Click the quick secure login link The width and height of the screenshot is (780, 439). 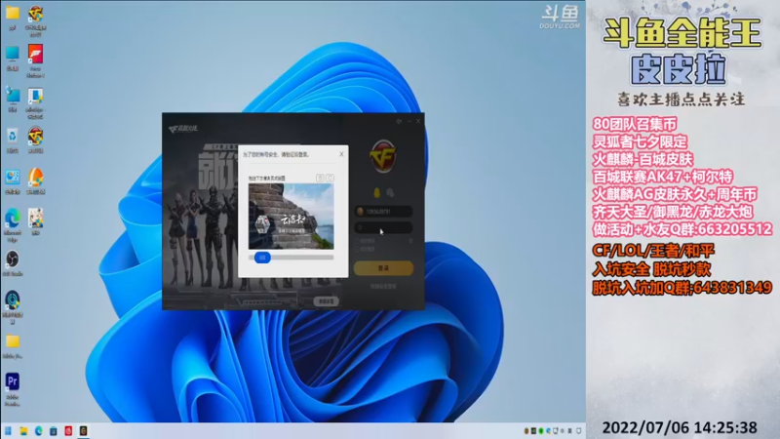click(383, 286)
